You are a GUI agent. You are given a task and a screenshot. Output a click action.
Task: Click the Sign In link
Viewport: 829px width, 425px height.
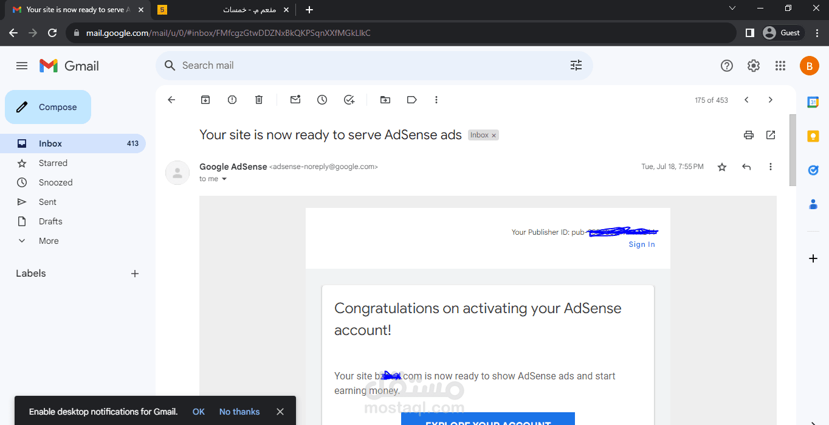642,244
